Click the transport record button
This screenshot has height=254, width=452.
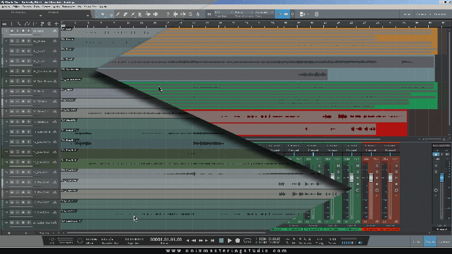coord(237,240)
